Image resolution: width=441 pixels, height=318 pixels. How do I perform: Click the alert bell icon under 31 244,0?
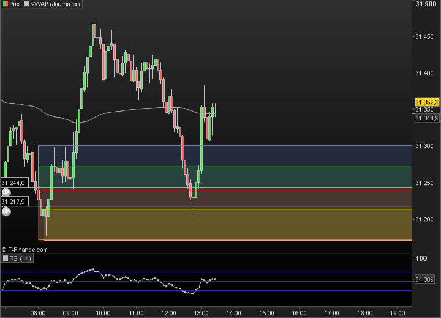[x=6, y=193]
